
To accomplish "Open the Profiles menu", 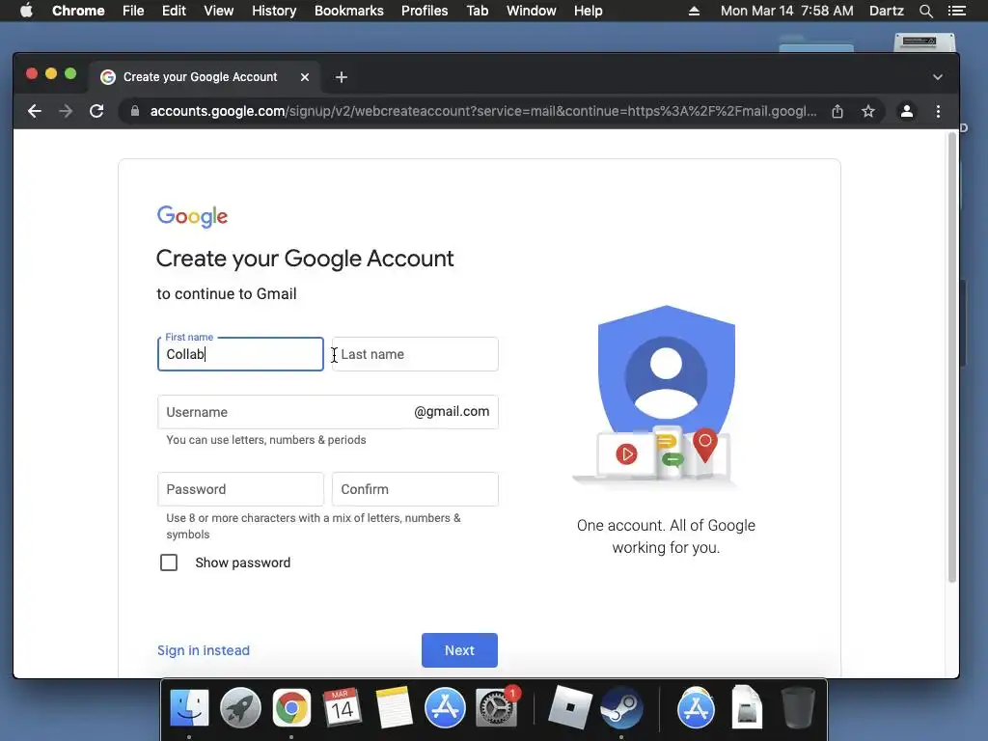I will coord(425,11).
